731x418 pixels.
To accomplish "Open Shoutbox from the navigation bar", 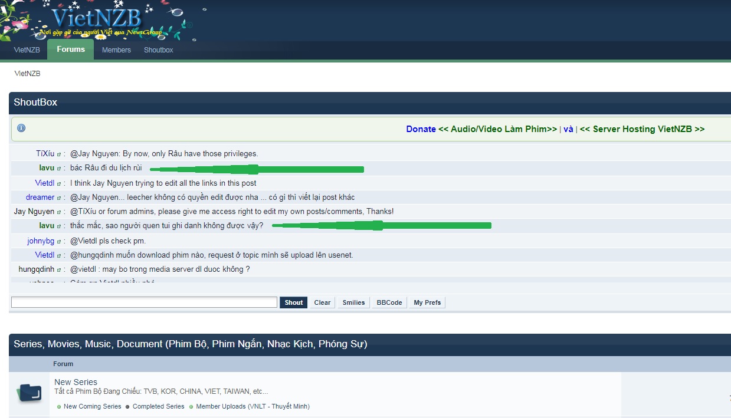I will 159,50.
